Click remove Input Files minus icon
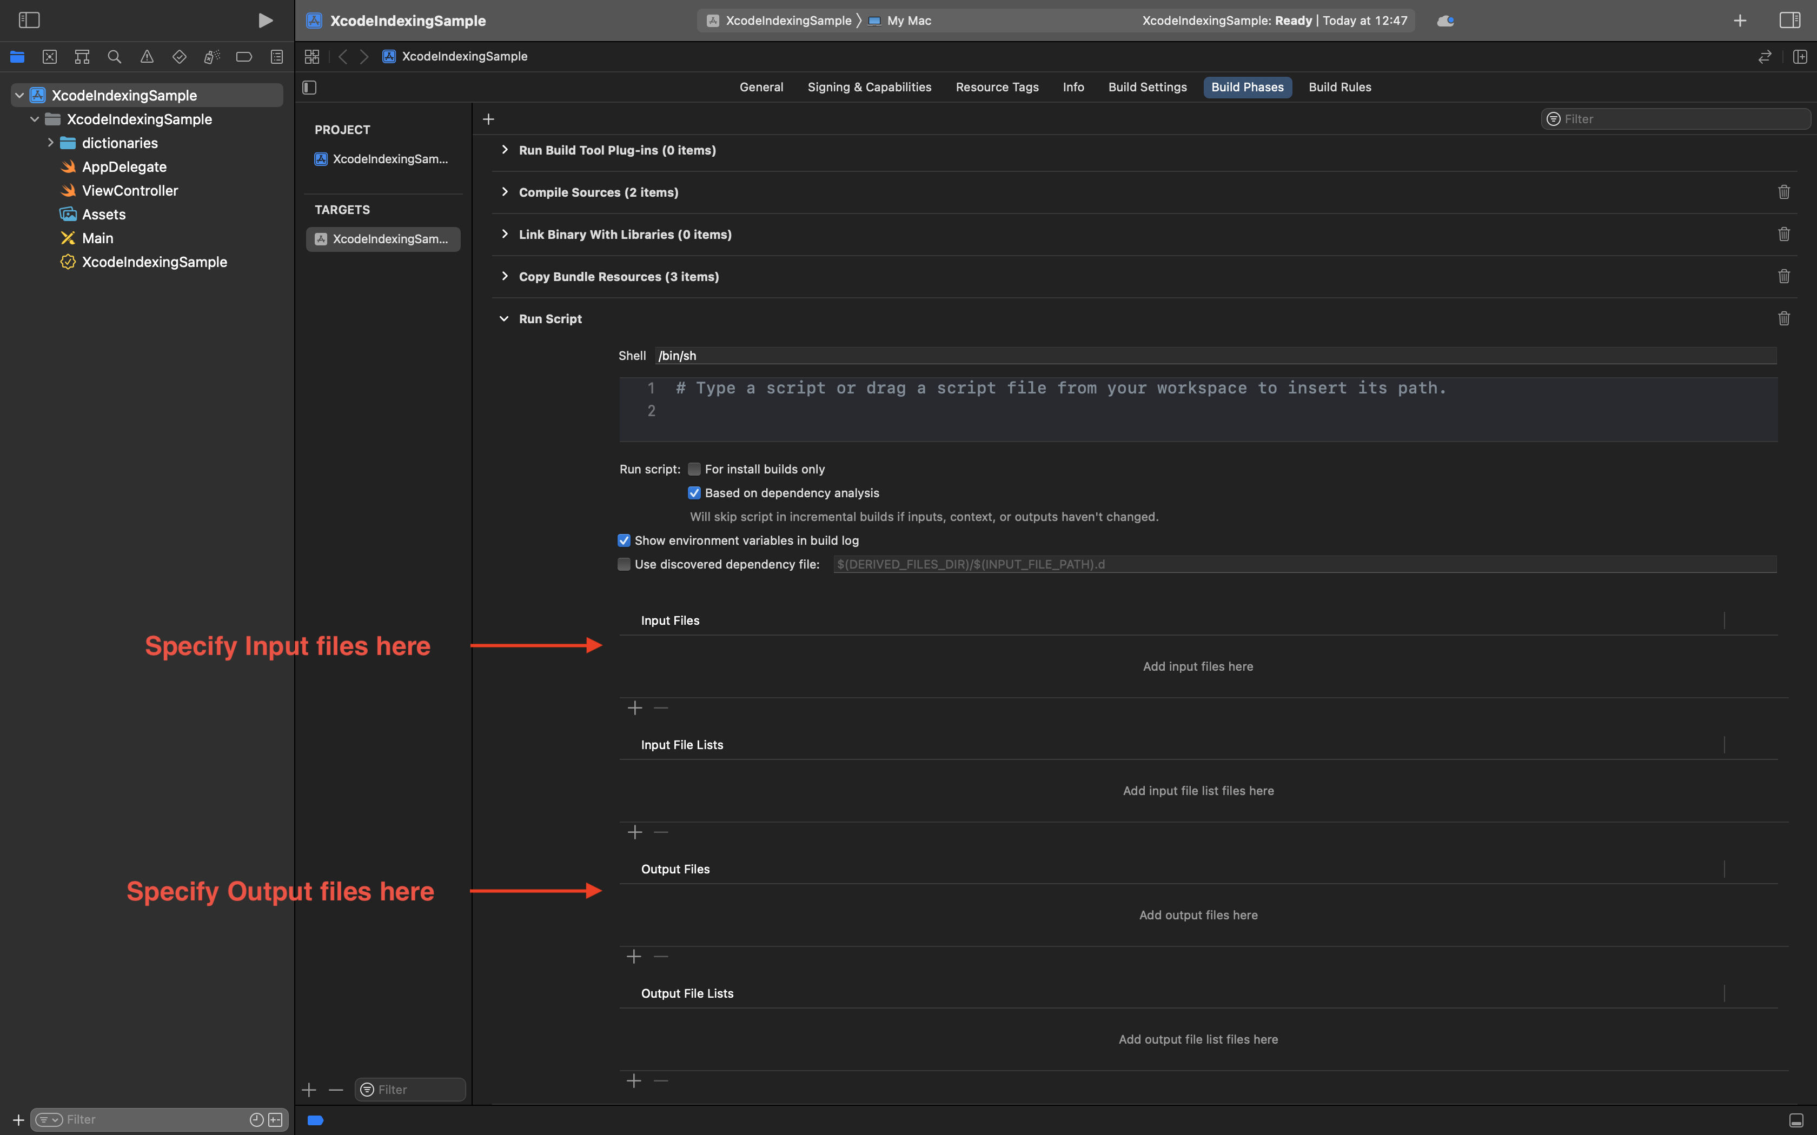The height and width of the screenshot is (1135, 1817). (x=661, y=709)
